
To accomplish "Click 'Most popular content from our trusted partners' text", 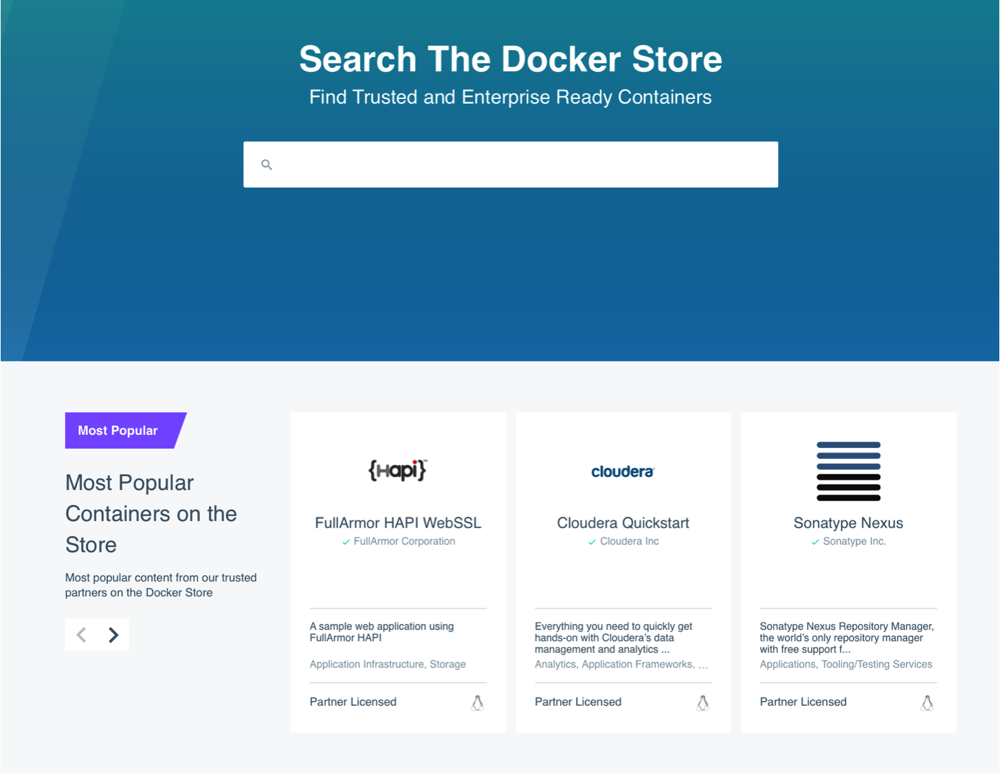I will click(x=161, y=585).
